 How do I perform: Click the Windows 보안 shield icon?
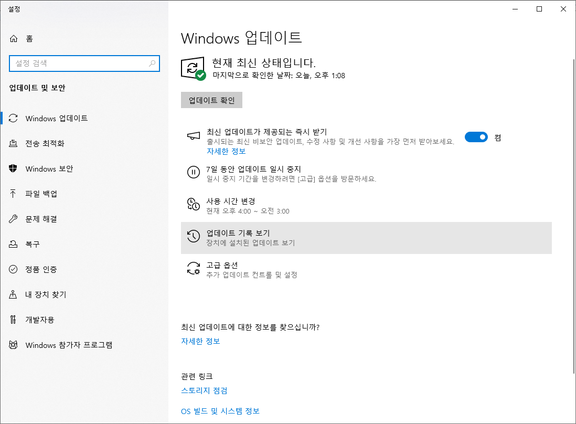(x=13, y=168)
